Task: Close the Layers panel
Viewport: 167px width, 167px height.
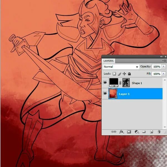Action: tap(165, 57)
